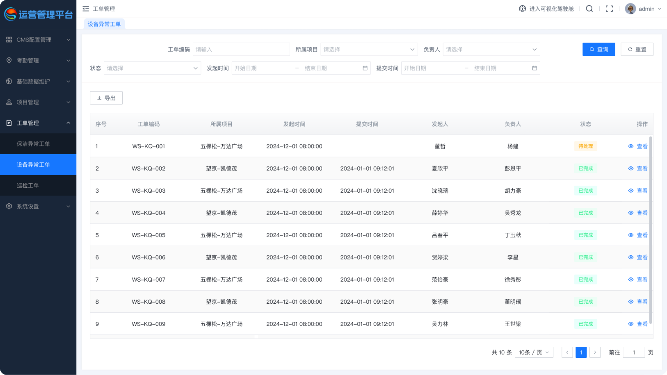Click calendar icon in 发起时间 range

pyautogui.click(x=365, y=68)
